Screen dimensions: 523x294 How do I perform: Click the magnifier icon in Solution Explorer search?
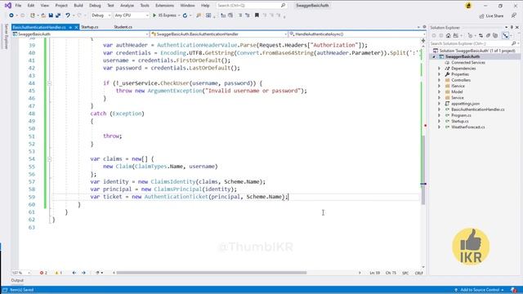pos(514,43)
